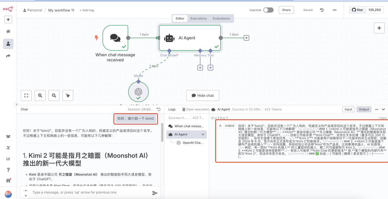
Task: Click the sidebar plus create button
Action: (x=8, y=19)
